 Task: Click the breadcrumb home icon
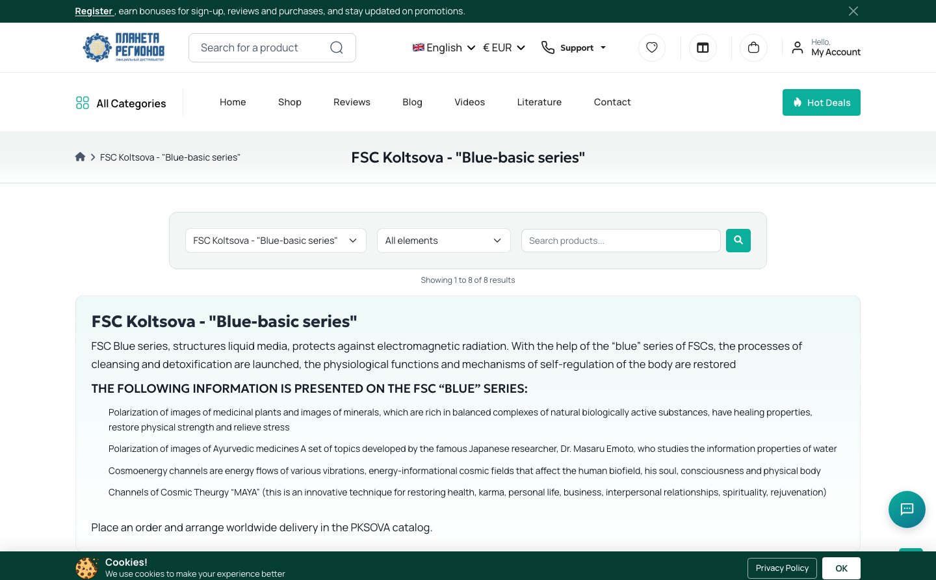81,157
